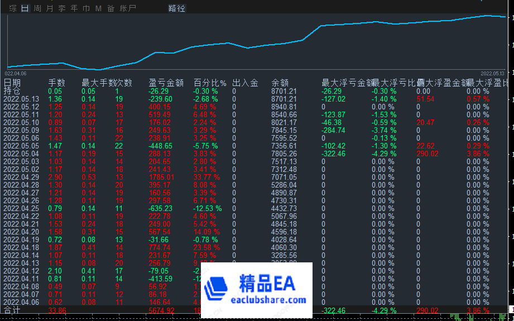Click the 手数 column header

coord(57,83)
